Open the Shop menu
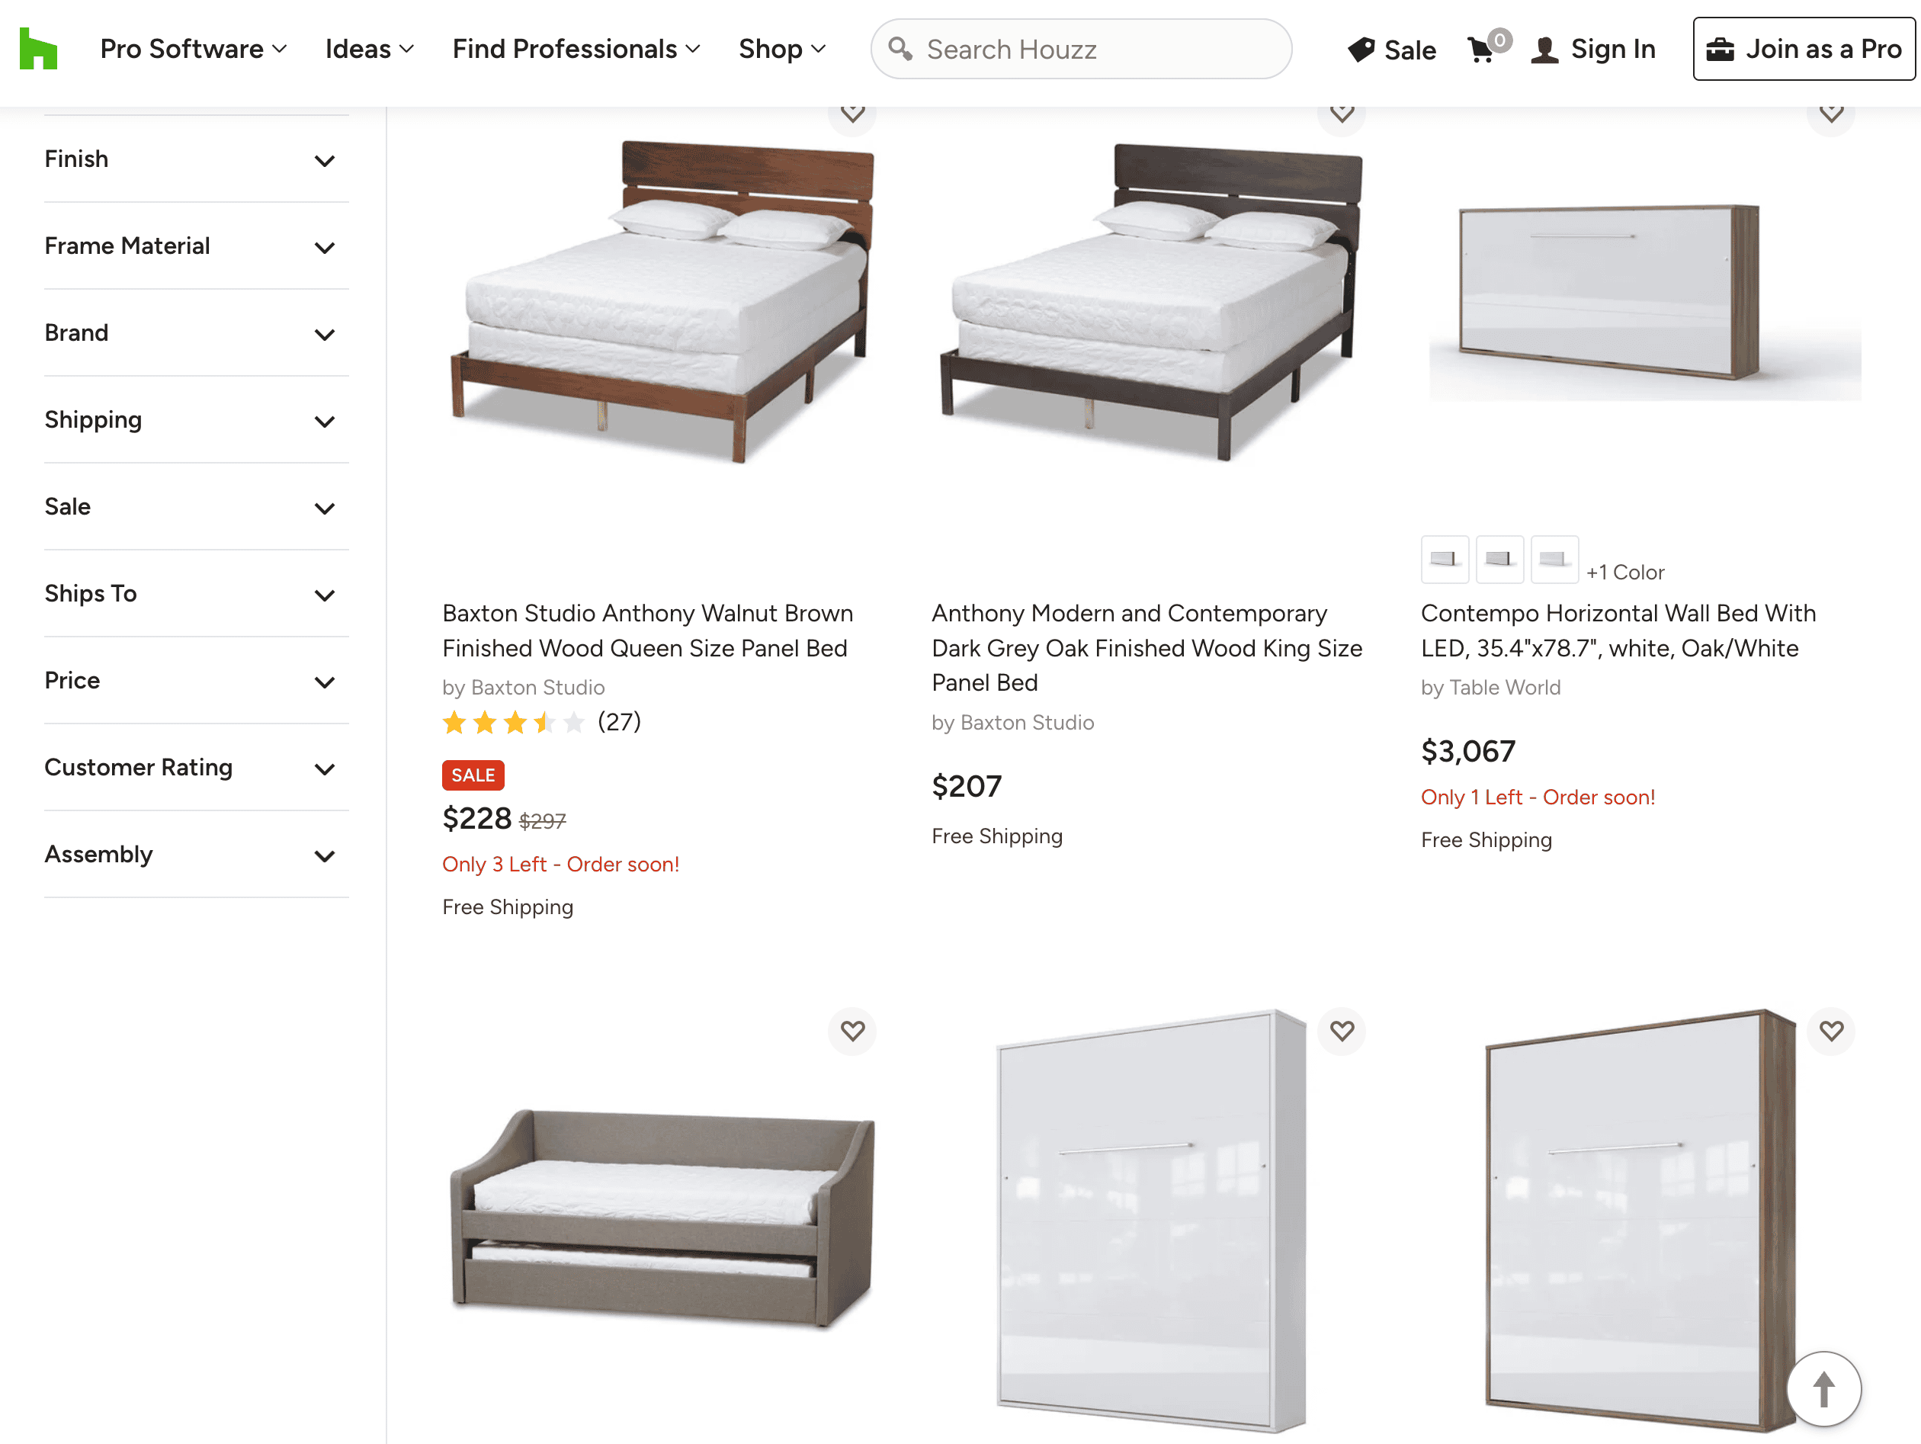1921x1444 pixels. coord(781,50)
